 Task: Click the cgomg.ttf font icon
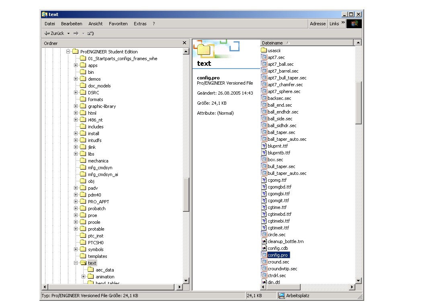click(264, 180)
